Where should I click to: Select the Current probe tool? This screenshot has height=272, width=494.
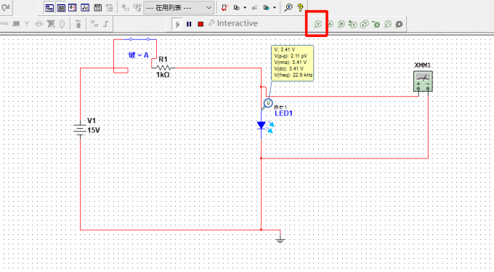click(x=330, y=24)
